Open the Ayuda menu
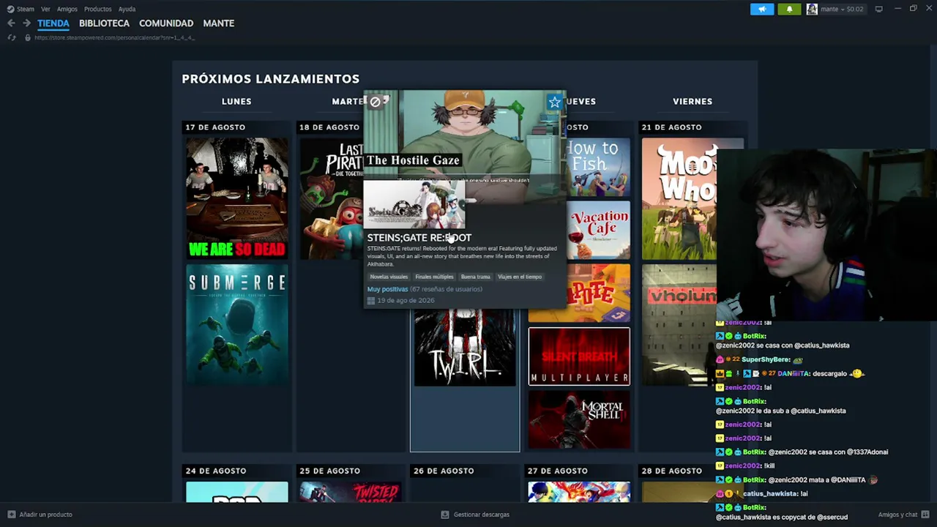Viewport: 937px width, 527px height. click(x=127, y=9)
